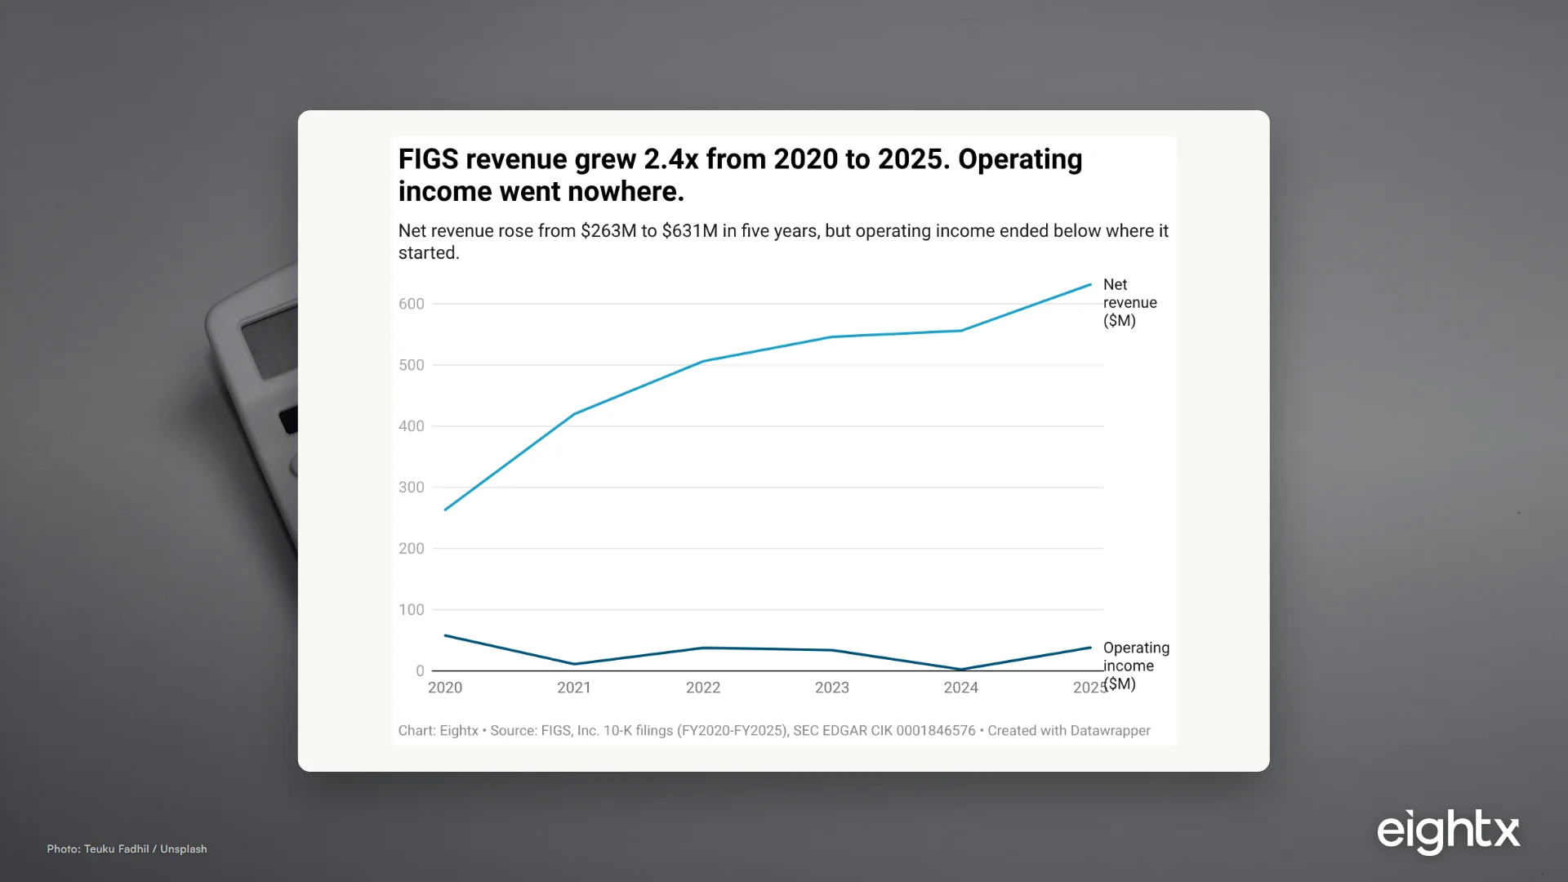1568x882 pixels.
Task: Click the 600 y-axis label
Action: (x=412, y=304)
